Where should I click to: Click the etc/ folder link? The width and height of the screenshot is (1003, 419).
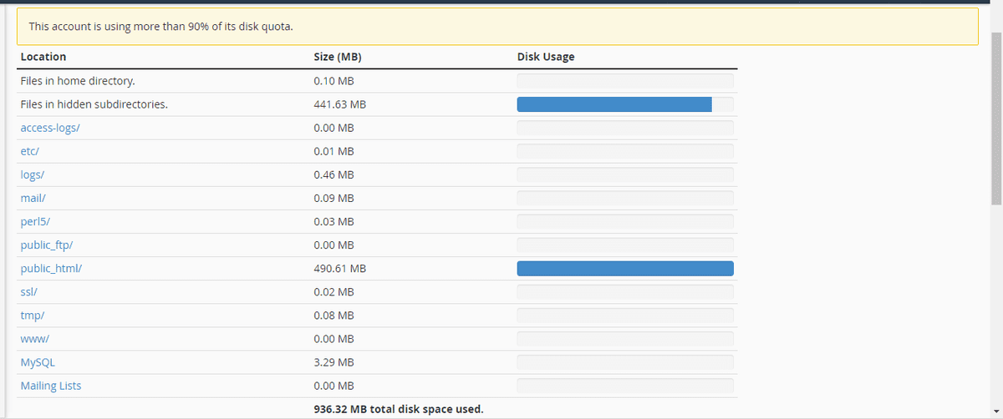[x=30, y=151]
